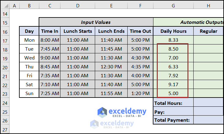The height and width of the screenshot is (134, 224).
Task: Select the Mon day cell
Action: coord(29,40)
